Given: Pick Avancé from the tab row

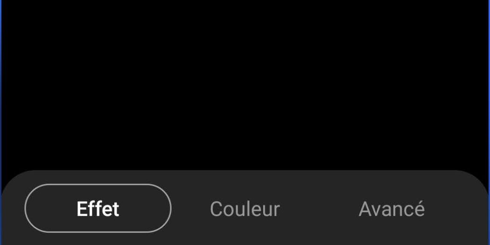Looking at the screenshot, I should click(392, 209).
